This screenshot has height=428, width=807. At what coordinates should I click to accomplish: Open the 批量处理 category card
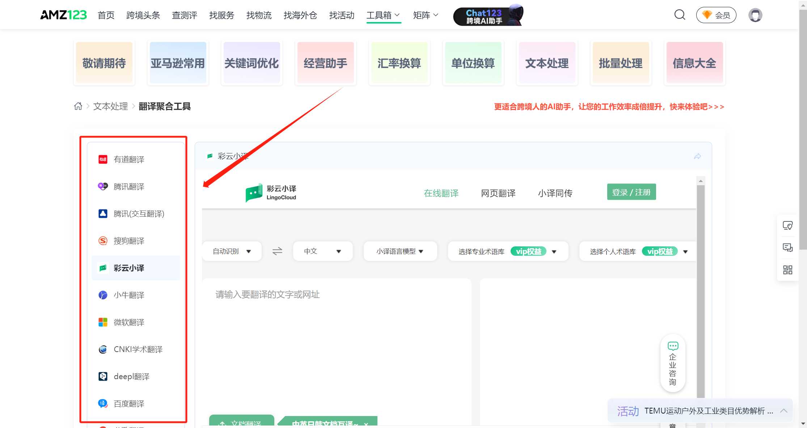621,63
